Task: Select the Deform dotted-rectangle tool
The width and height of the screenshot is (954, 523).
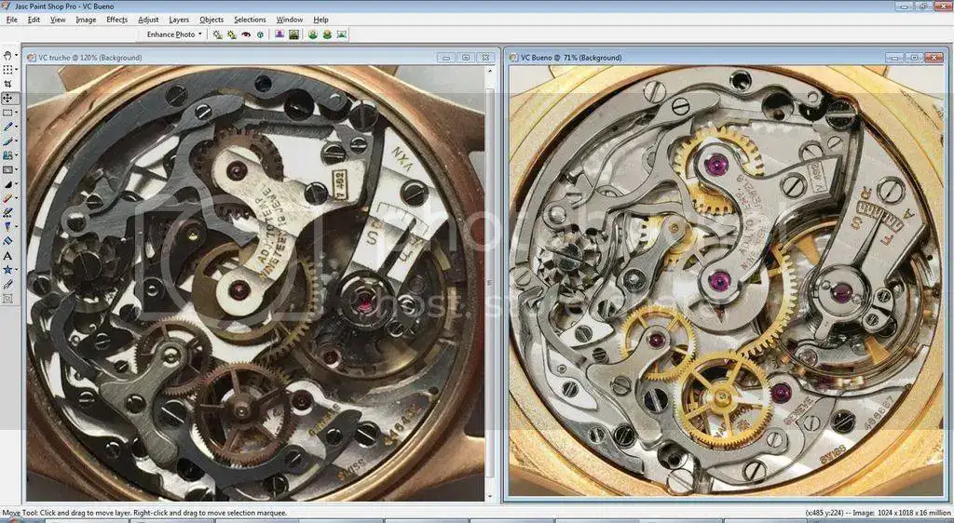Action: (x=7, y=69)
